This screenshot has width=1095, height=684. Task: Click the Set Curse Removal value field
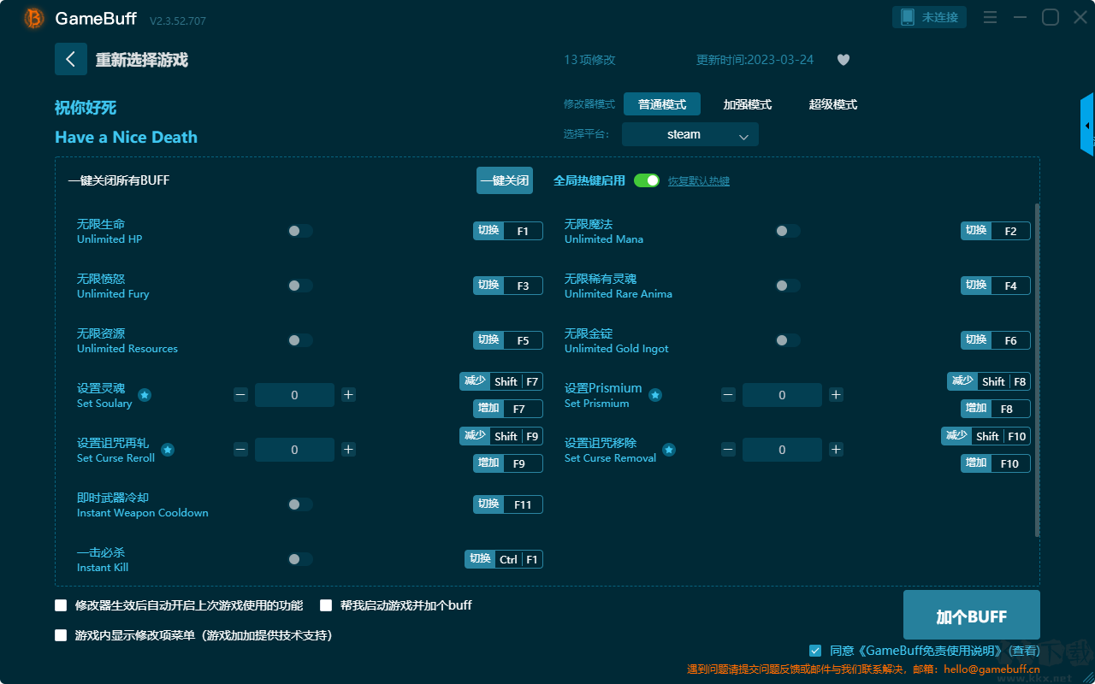coord(782,450)
